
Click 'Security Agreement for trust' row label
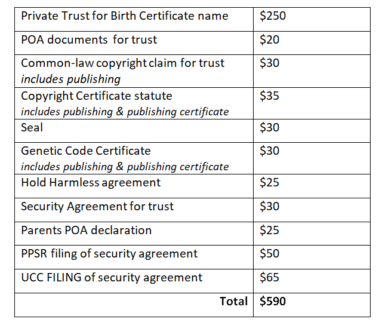point(97,206)
